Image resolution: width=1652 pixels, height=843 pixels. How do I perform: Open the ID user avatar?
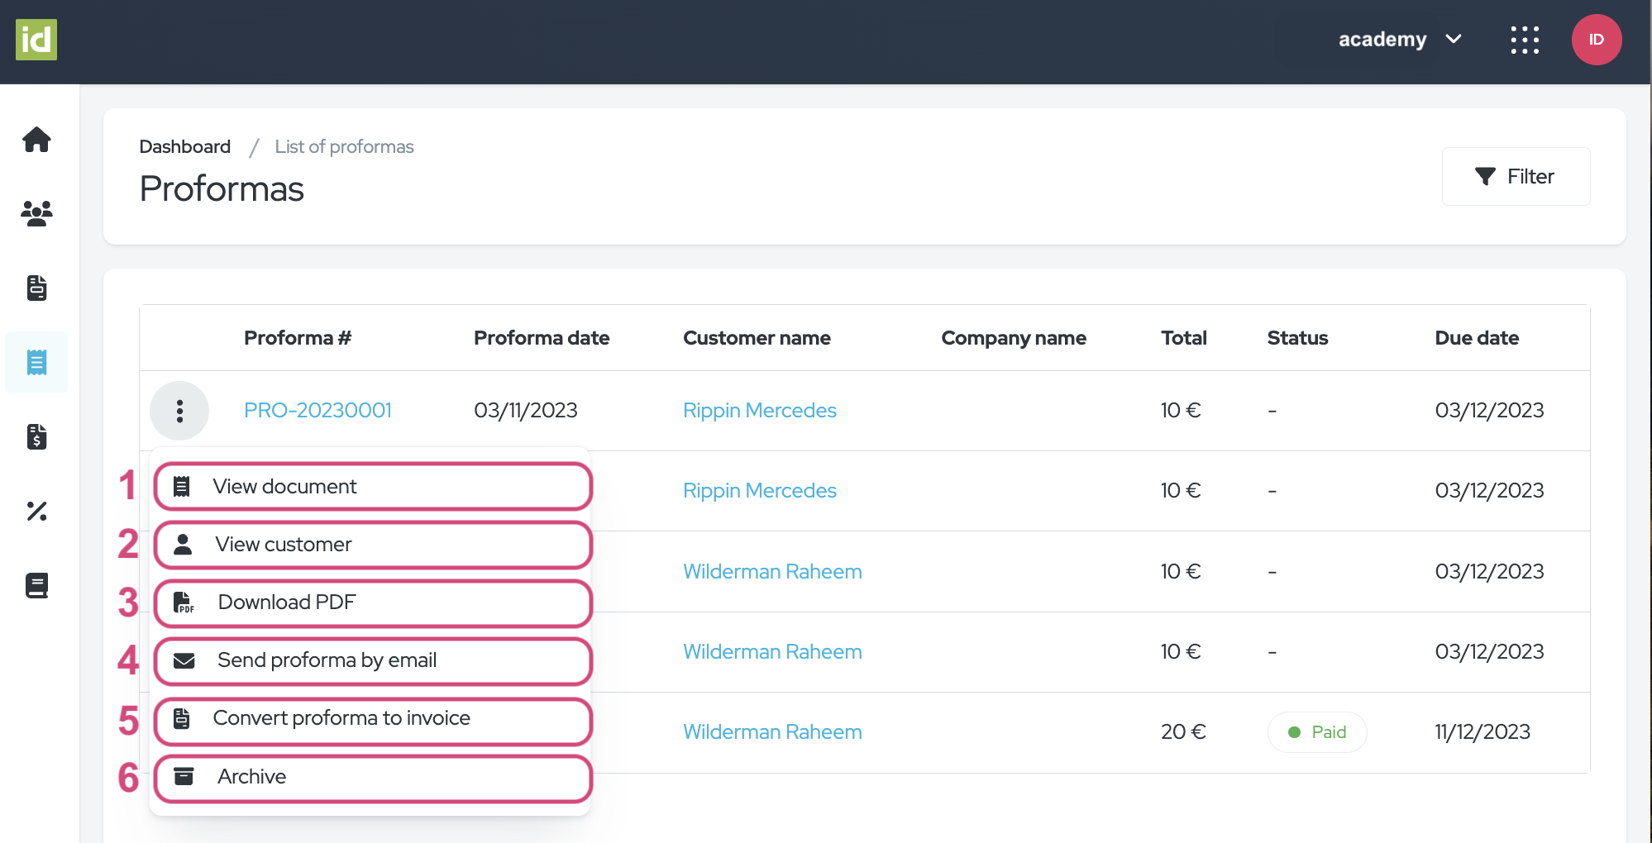click(x=1596, y=40)
